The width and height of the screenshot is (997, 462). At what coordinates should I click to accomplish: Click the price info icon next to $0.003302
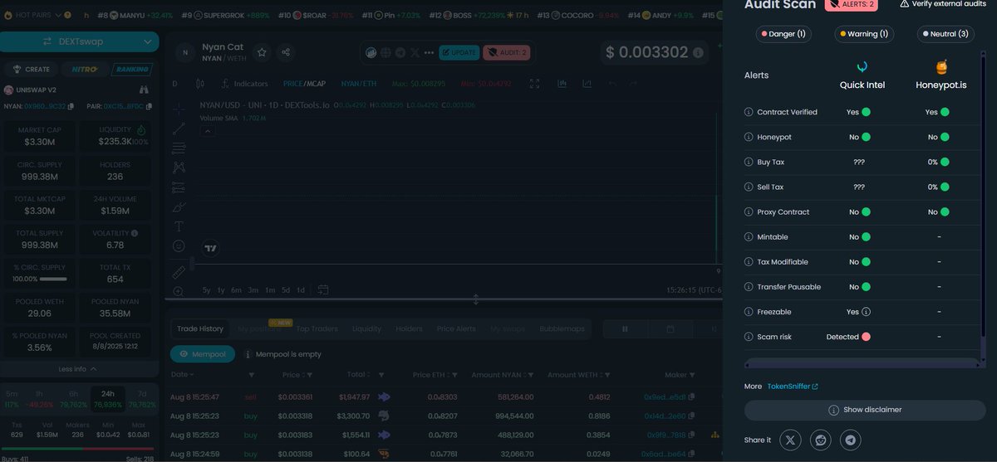point(698,52)
